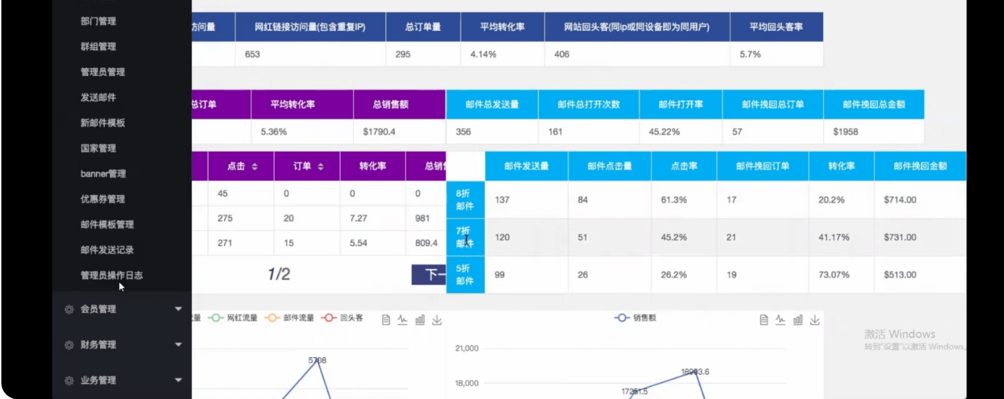This screenshot has height=399, width=1004.
Task: Open banner管理 in sidebar
Action: (103, 174)
